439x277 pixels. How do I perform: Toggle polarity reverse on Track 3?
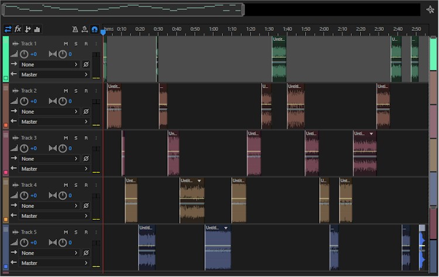coord(86,159)
